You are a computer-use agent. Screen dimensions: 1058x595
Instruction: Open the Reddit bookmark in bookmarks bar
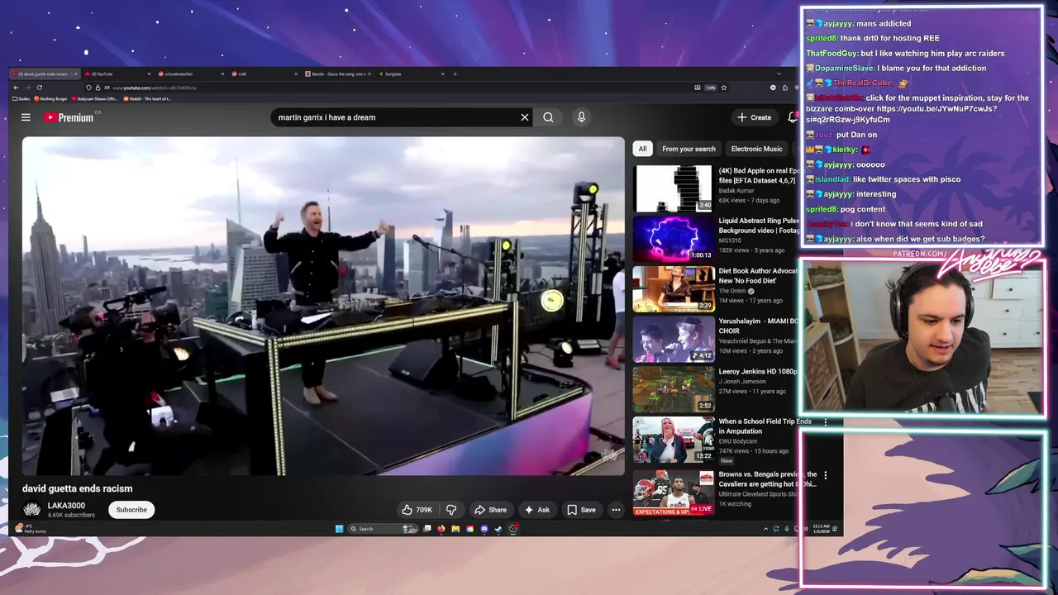pos(147,99)
